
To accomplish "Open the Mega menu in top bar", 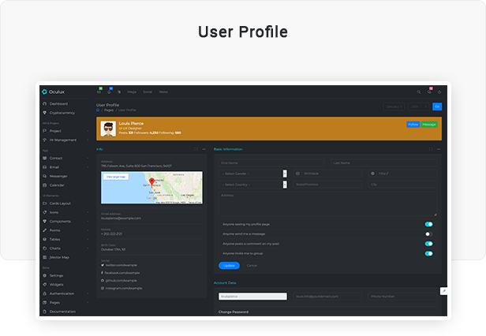I will 132,91.
